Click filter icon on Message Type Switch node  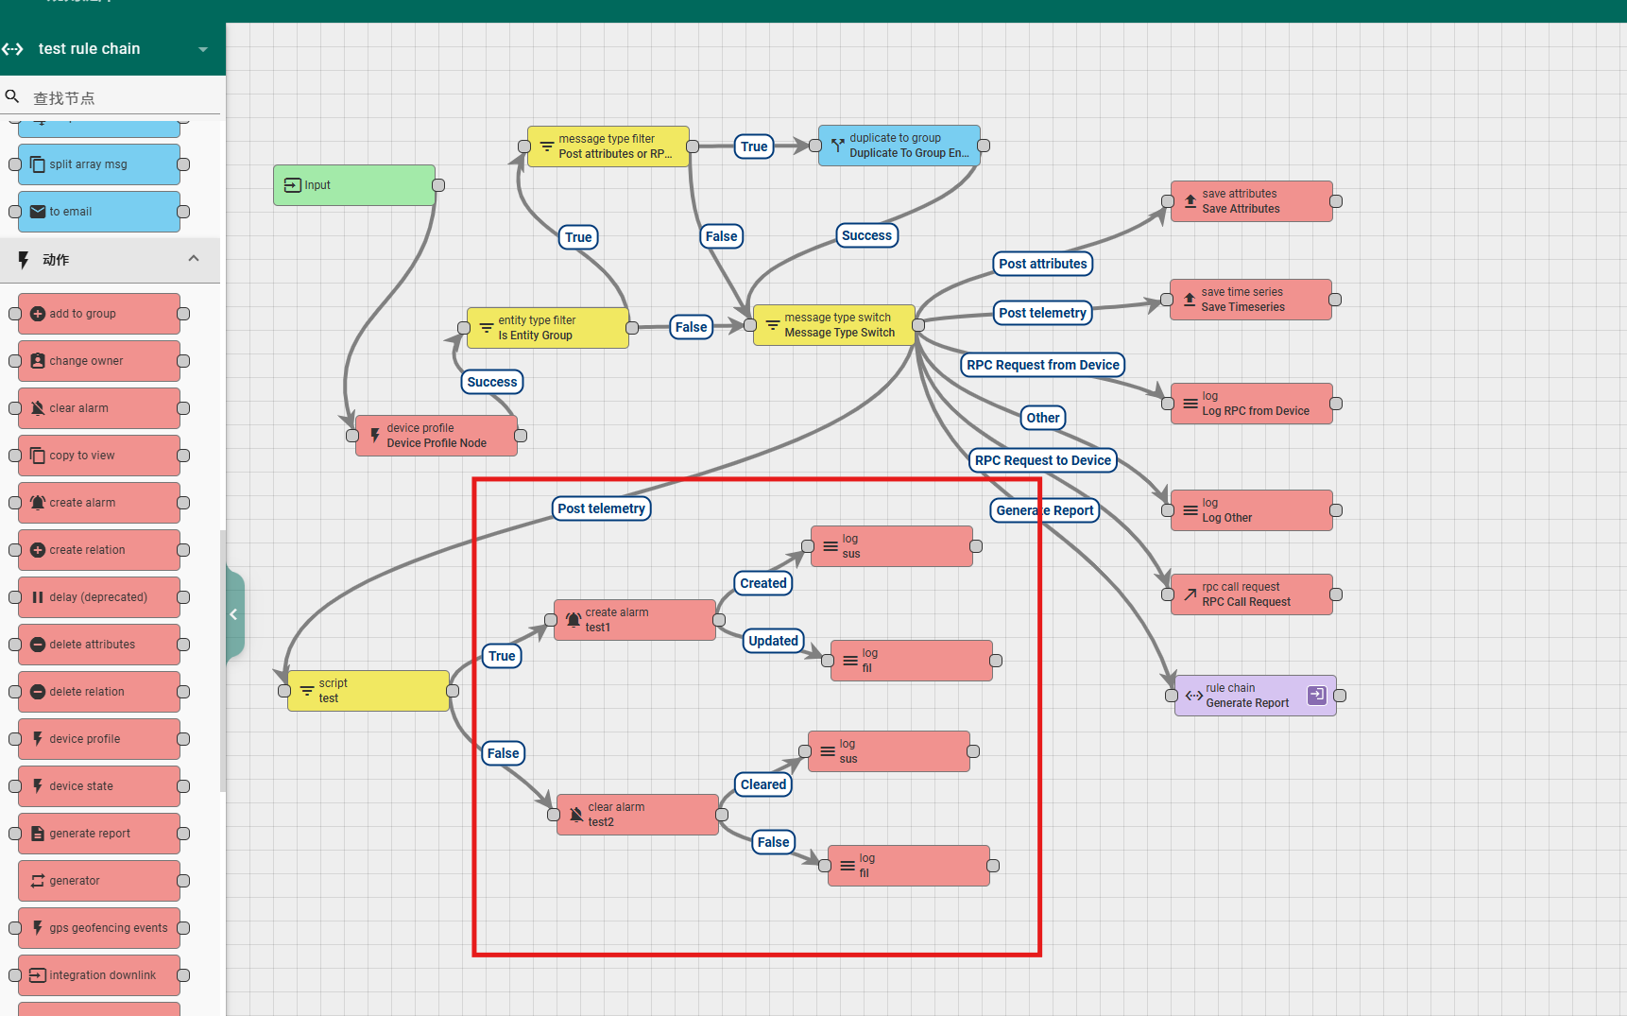(x=772, y=325)
